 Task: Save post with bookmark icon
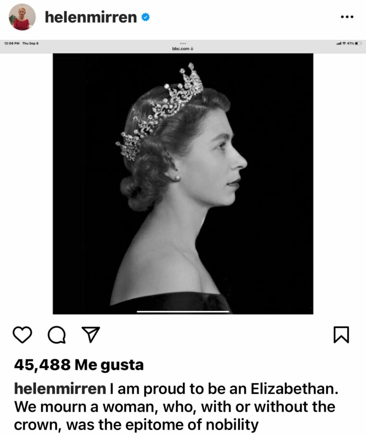click(341, 335)
